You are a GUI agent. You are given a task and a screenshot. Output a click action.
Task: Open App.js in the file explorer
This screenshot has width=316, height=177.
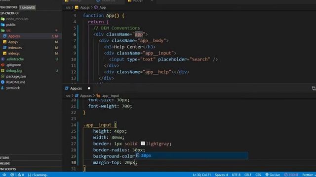tap(13, 42)
